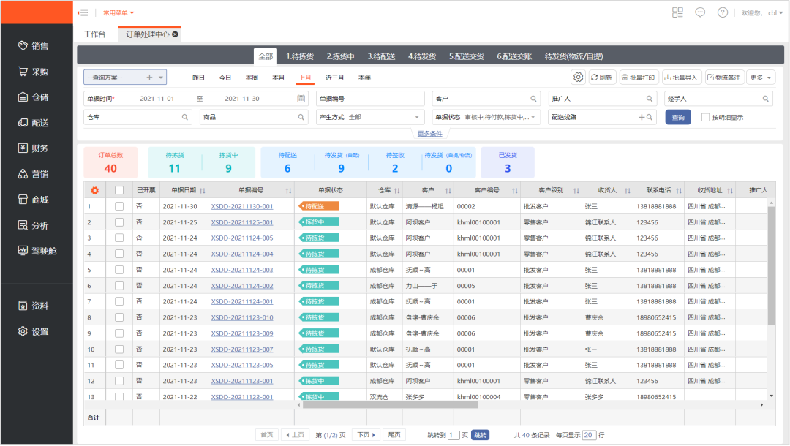Image resolution: width=790 pixels, height=446 pixels.
Task: Open the messages chat bubble icon
Action: pos(700,12)
